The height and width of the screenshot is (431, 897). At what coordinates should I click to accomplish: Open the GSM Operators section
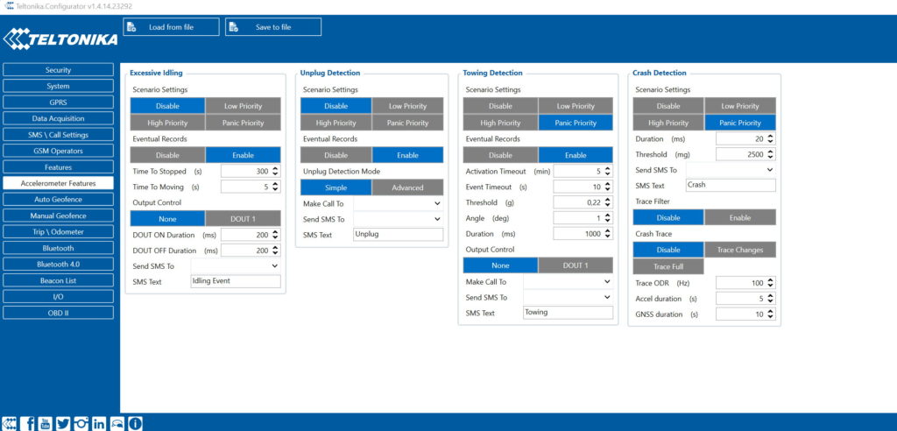tap(58, 151)
